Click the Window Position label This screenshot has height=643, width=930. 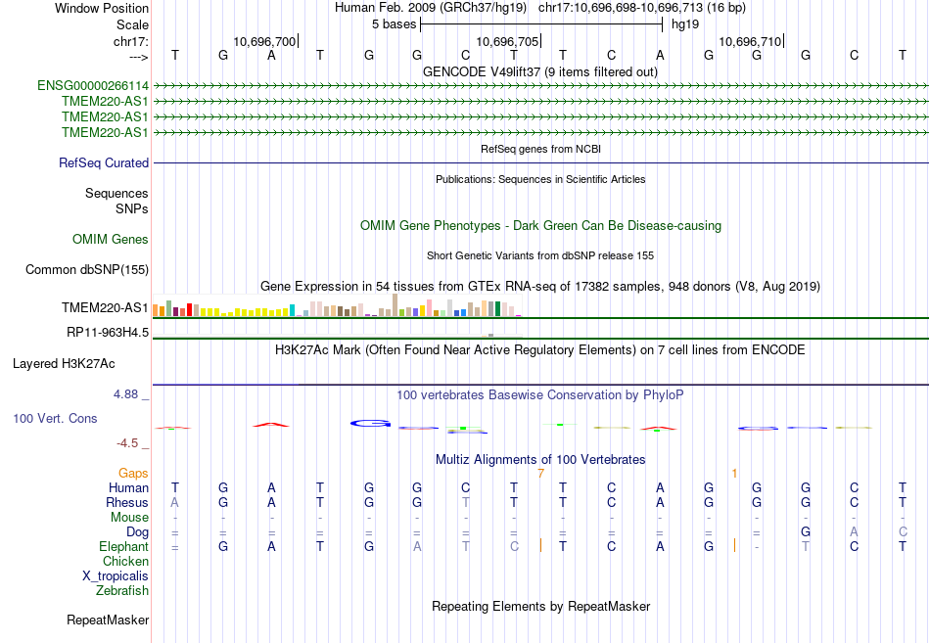102,8
